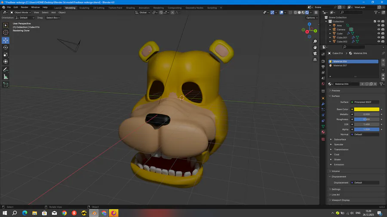
Task: Toggle visibility eye for Cube.001
Action: 379,38
